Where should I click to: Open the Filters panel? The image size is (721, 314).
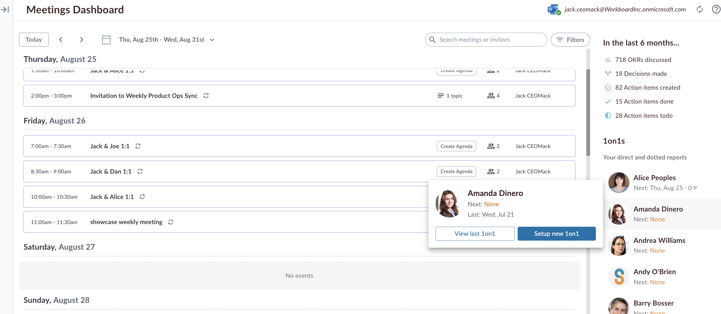click(x=570, y=40)
